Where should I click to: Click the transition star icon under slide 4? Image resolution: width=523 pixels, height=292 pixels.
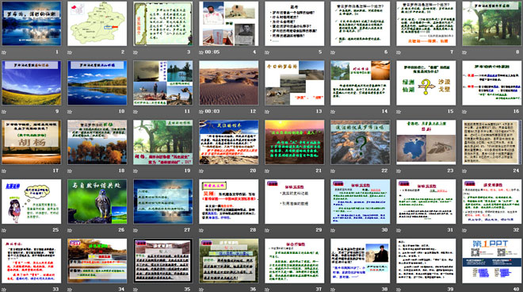(x=201, y=52)
